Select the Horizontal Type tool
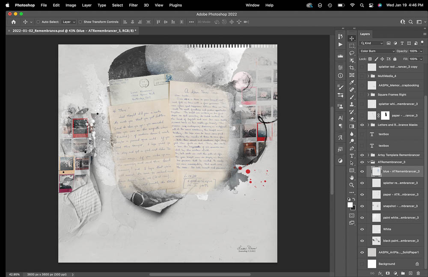This screenshot has height=277, width=428. pos(351,156)
